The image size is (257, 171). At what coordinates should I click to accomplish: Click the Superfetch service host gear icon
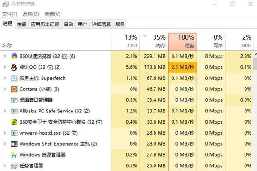point(14,78)
